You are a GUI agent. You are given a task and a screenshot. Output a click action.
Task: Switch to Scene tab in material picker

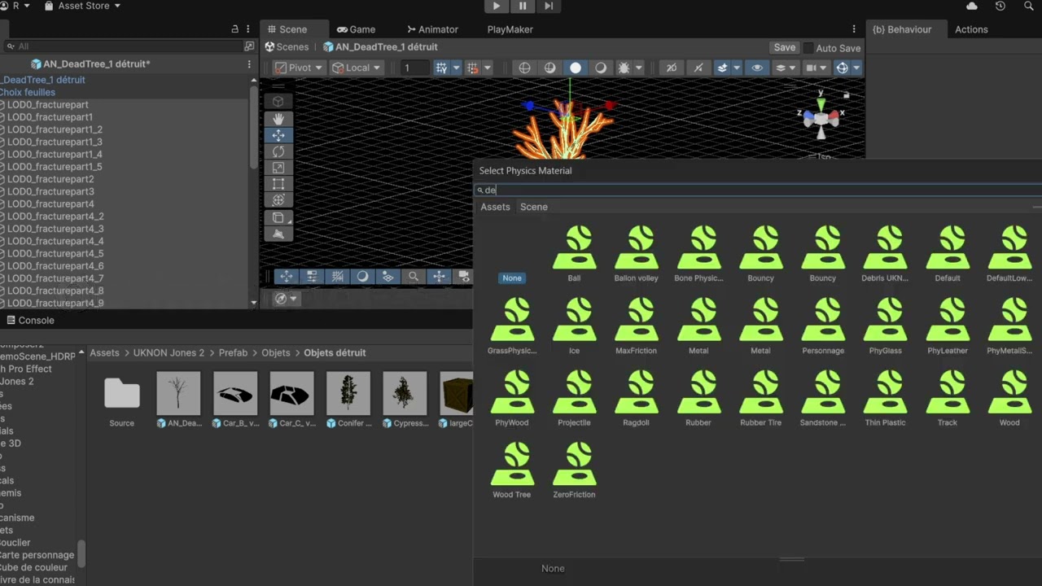pos(534,207)
